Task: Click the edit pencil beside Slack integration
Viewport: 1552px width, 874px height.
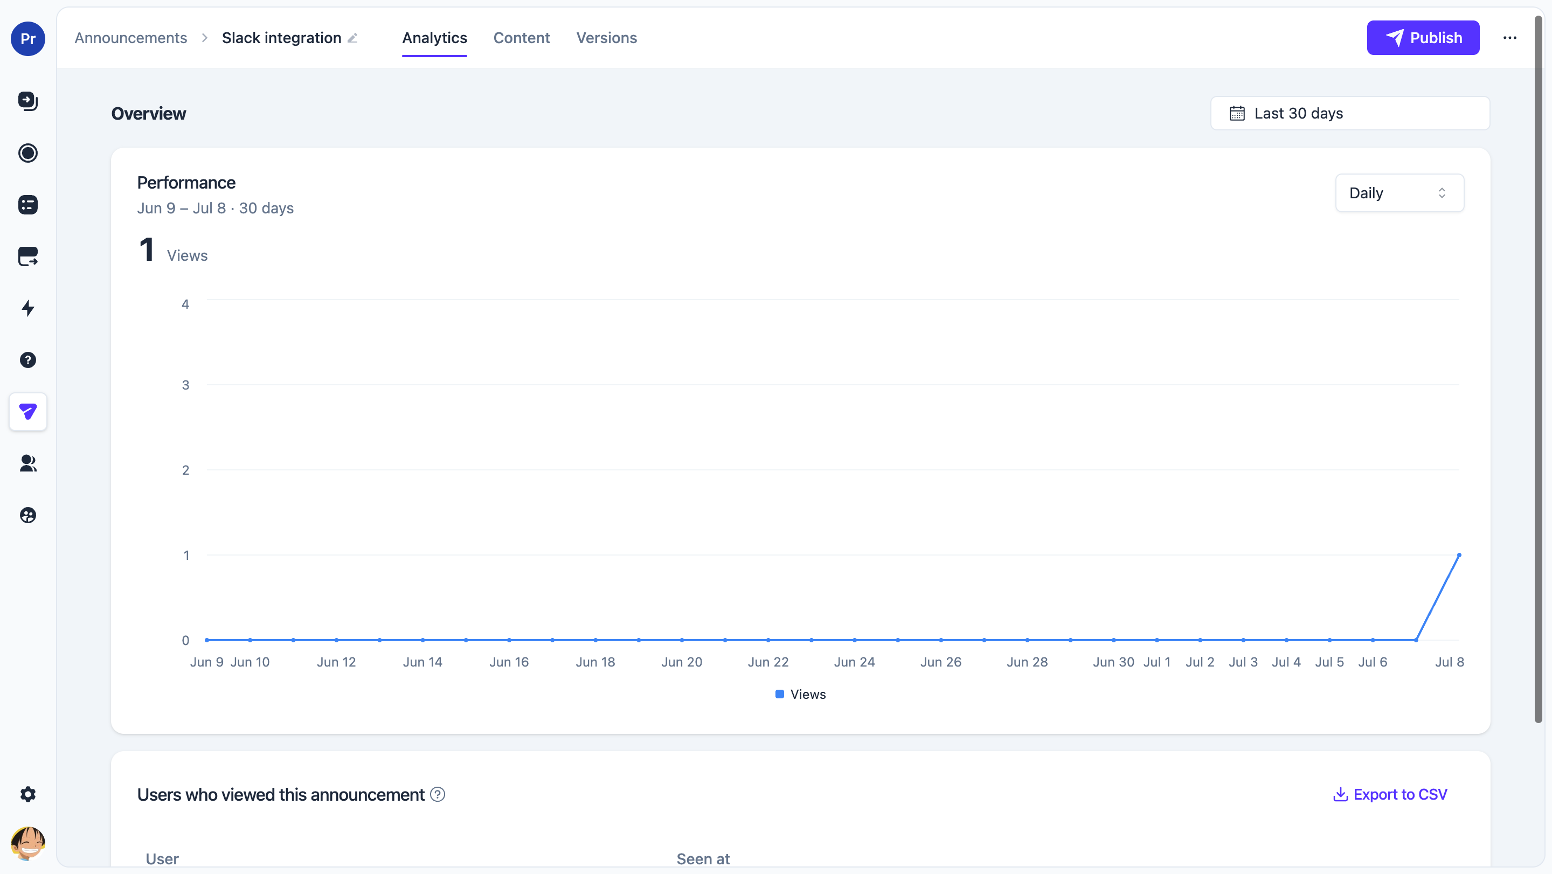Action: click(x=353, y=38)
